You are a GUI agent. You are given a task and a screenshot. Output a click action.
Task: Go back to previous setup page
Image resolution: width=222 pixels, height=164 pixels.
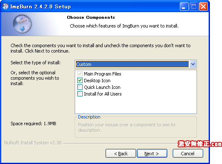point(121,154)
